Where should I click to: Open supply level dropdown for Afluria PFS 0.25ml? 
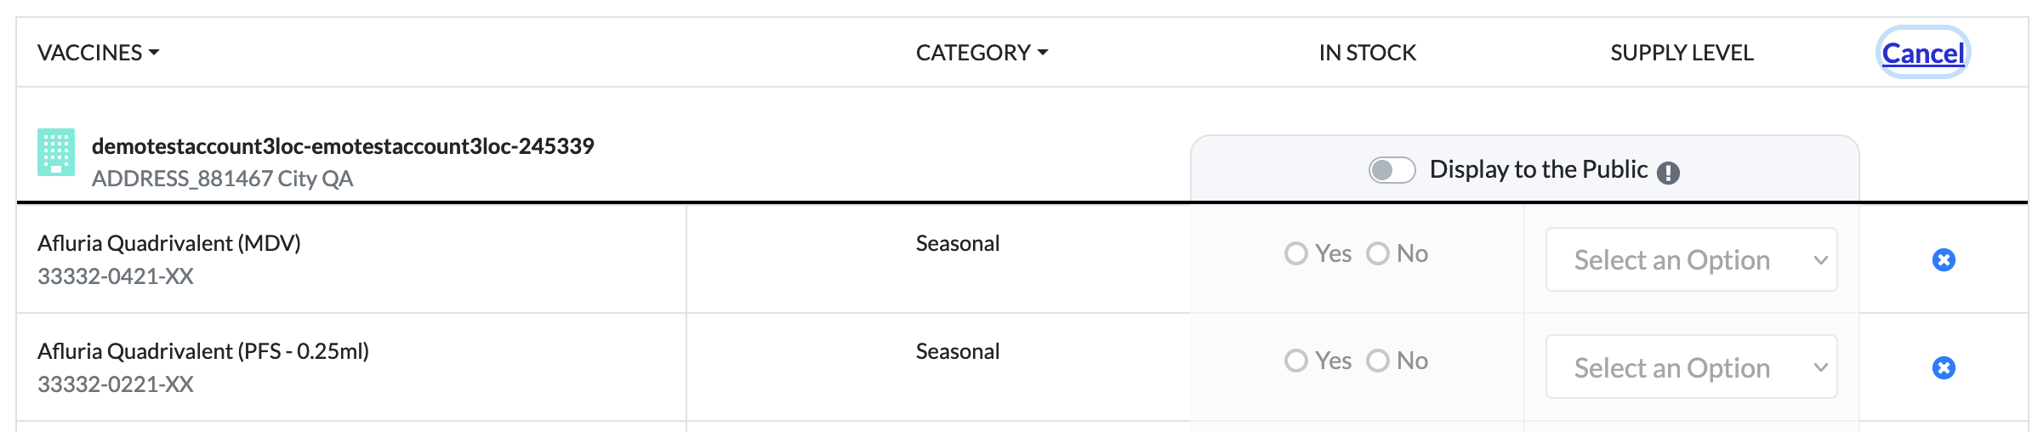pyautogui.click(x=1691, y=367)
